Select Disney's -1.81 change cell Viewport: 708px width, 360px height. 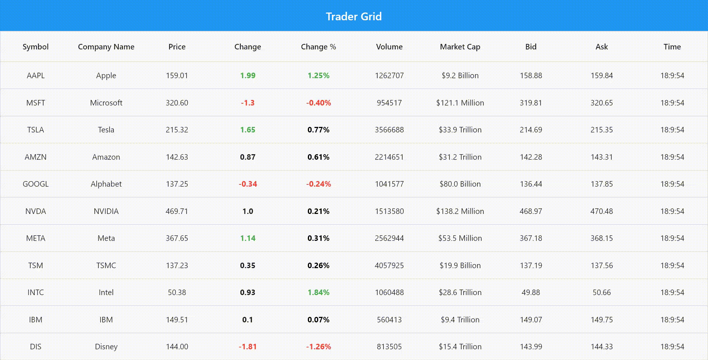(247, 347)
